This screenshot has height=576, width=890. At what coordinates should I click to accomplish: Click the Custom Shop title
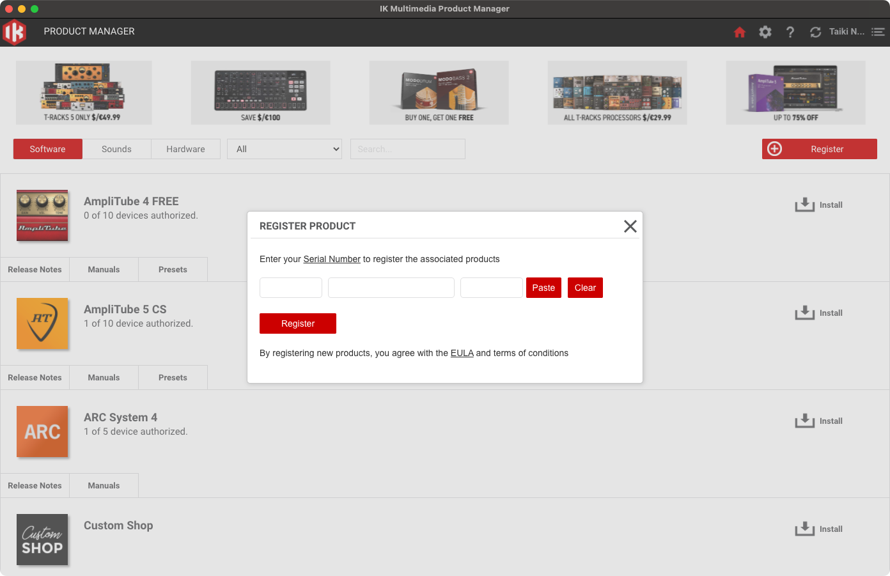[x=118, y=525]
